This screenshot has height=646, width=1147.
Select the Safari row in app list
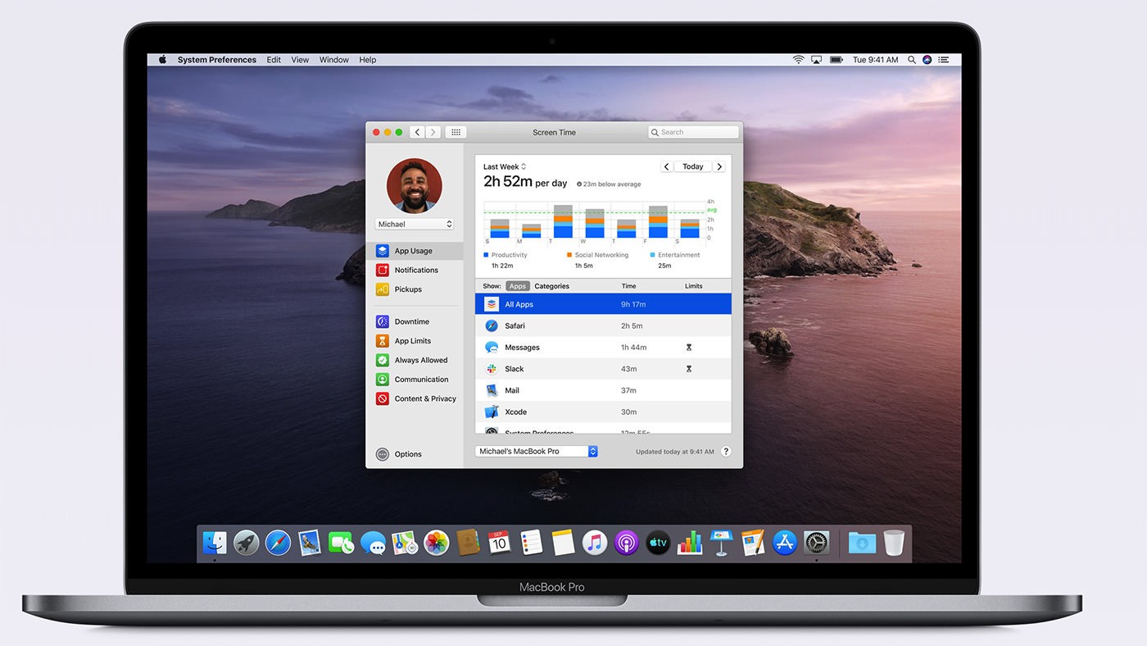(602, 325)
